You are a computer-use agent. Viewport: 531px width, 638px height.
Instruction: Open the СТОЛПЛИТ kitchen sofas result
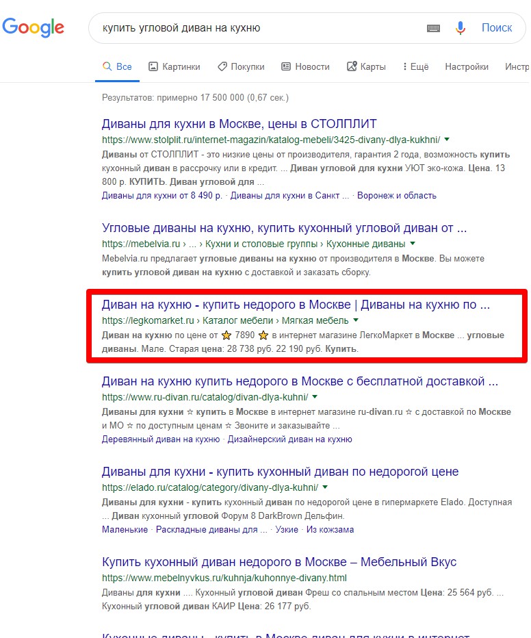click(239, 124)
